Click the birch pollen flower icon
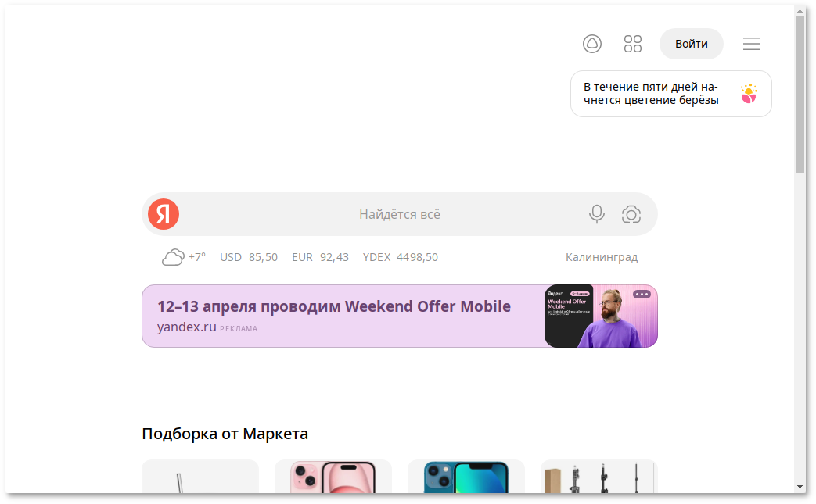Viewport: 816px width, 504px height. coord(749,94)
